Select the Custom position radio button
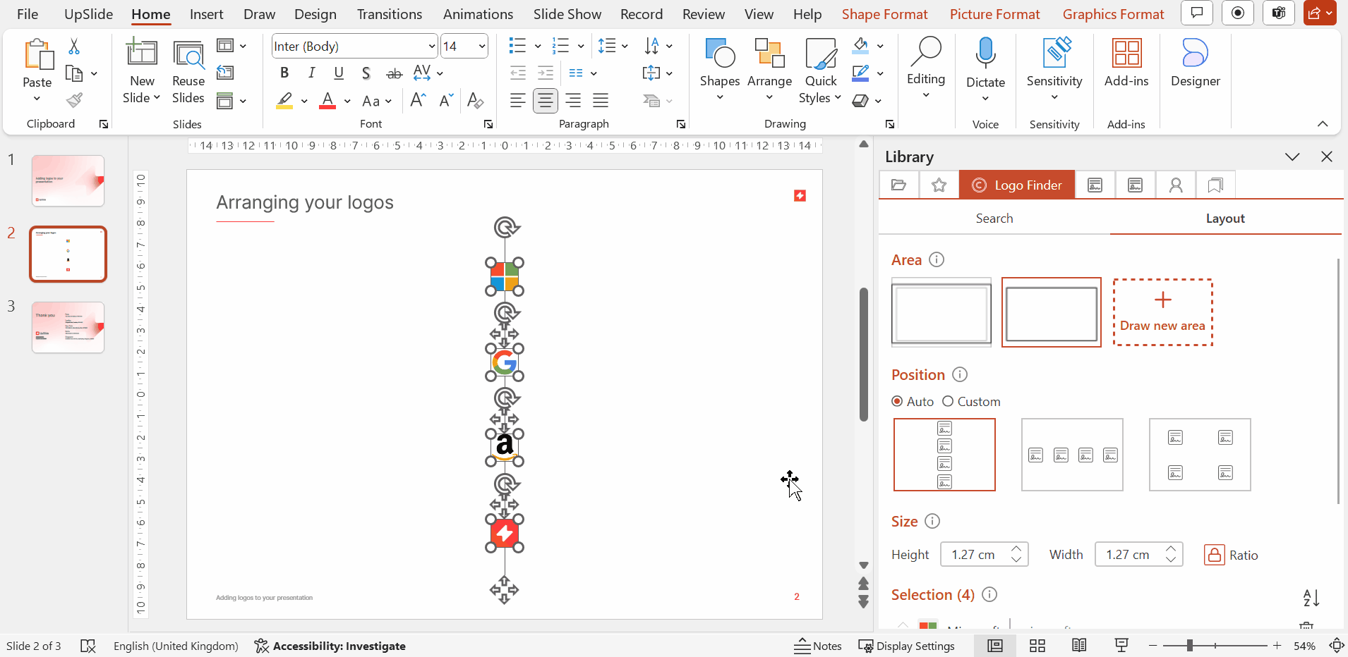The height and width of the screenshot is (657, 1348). (948, 401)
